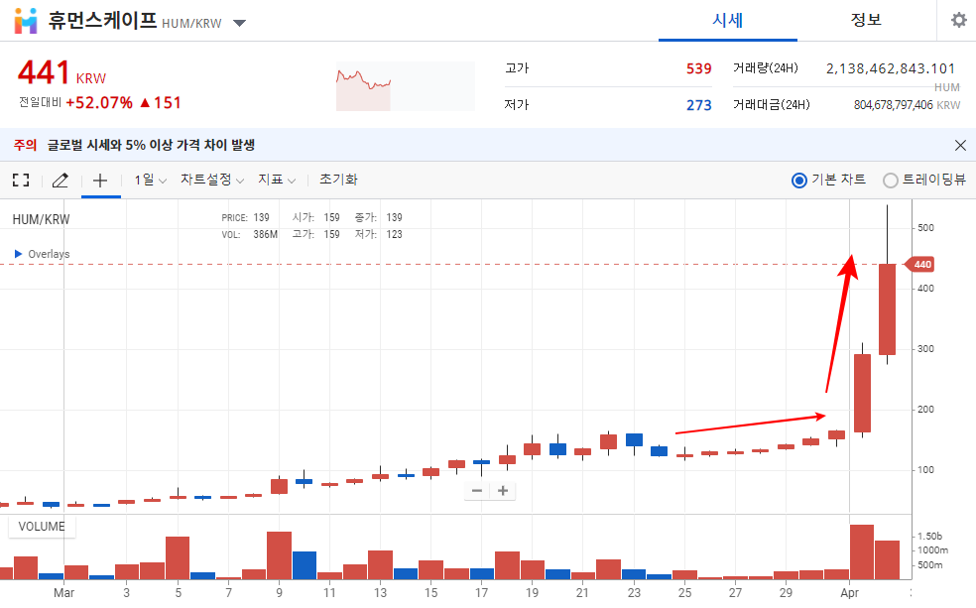This screenshot has width=976, height=608.
Task: Expand the HUM/KRW market selector arrow
Action: pos(240,24)
